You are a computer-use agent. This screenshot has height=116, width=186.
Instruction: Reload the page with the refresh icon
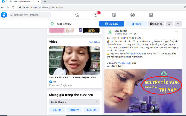point(13,7)
